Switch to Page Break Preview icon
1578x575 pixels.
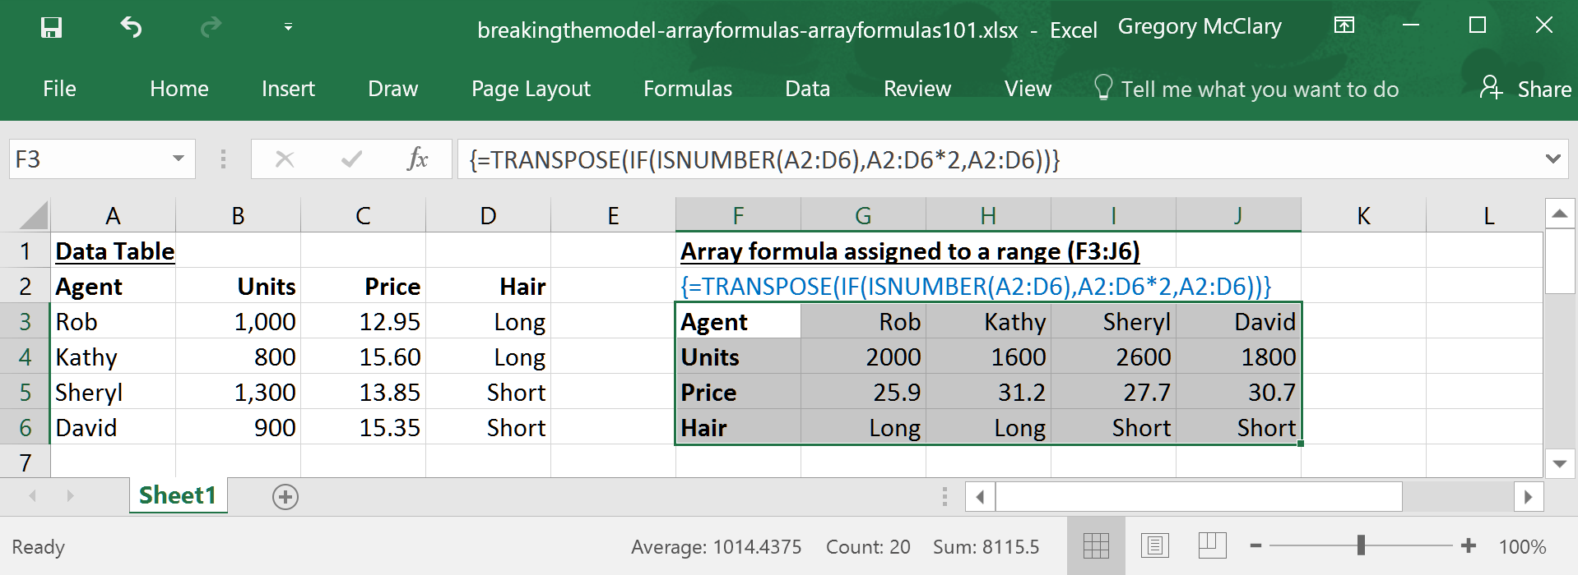pyautogui.click(x=1213, y=545)
